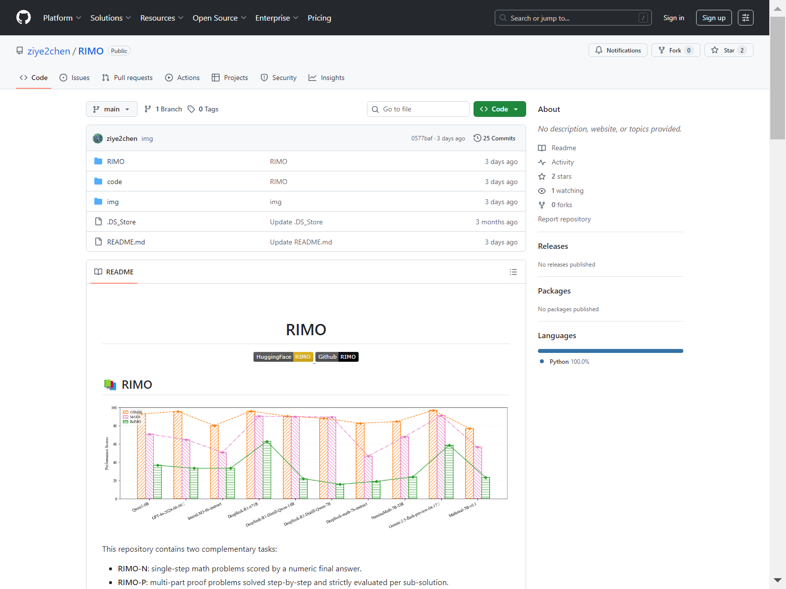Image resolution: width=786 pixels, height=589 pixels.
Task: Click the Star count 2
Action: [x=742, y=50]
